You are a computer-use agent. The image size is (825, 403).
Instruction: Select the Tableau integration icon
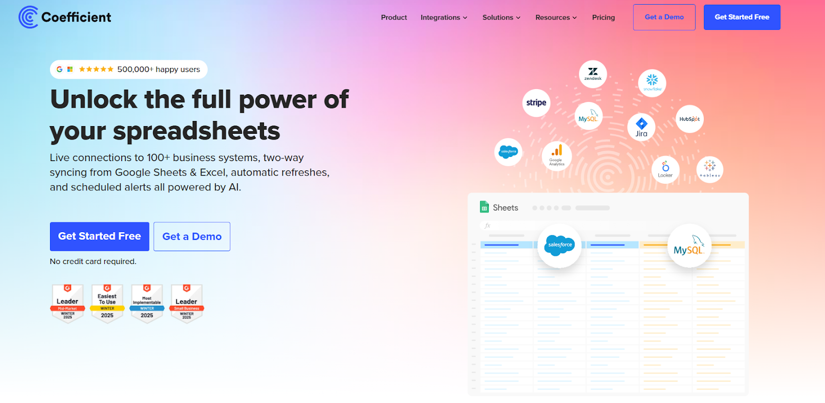point(710,169)
